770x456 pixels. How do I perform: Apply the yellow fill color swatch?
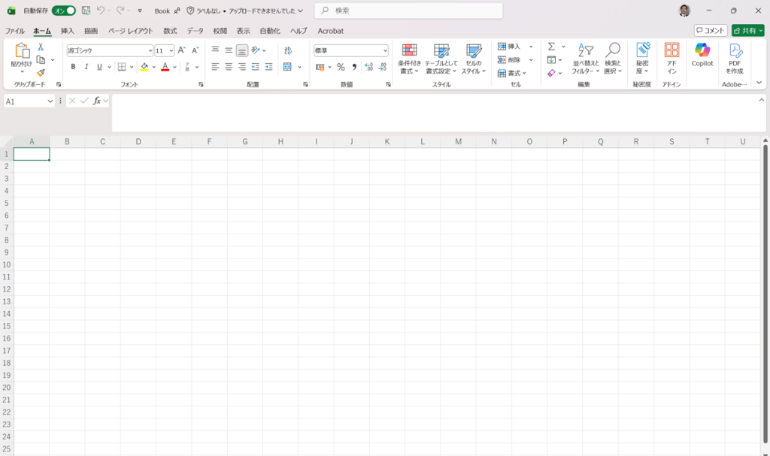[x=144, y=67]
